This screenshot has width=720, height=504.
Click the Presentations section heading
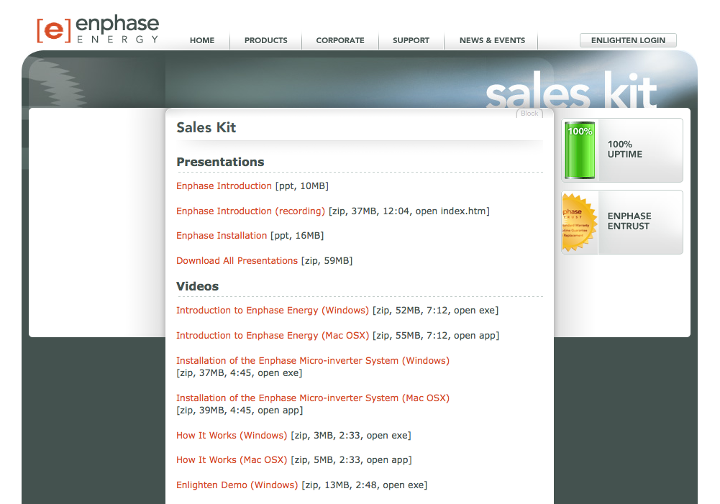click(x=220, y=162)
